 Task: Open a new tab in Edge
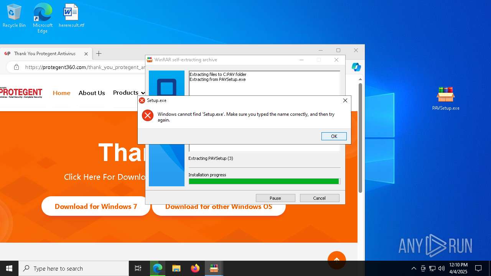pyautogui.click(x=99, y=54)
